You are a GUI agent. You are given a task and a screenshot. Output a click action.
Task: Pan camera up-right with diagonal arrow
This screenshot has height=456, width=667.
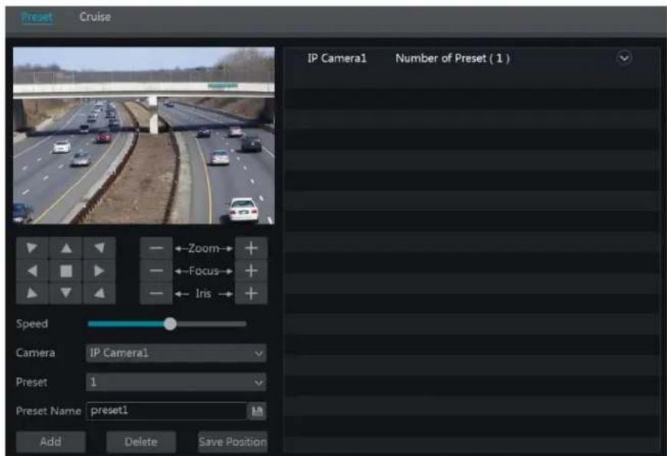coord(99,248)
